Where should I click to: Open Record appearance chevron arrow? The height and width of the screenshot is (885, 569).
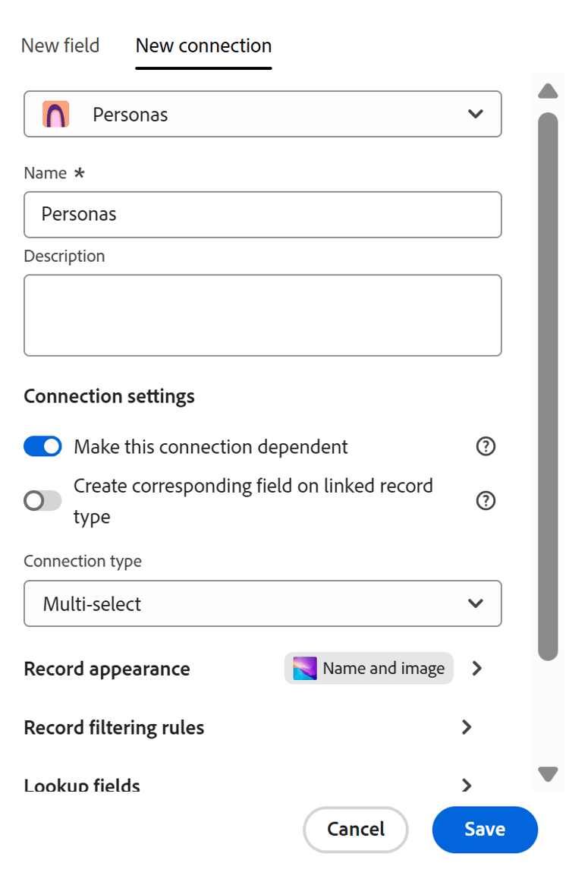point(477,668)
